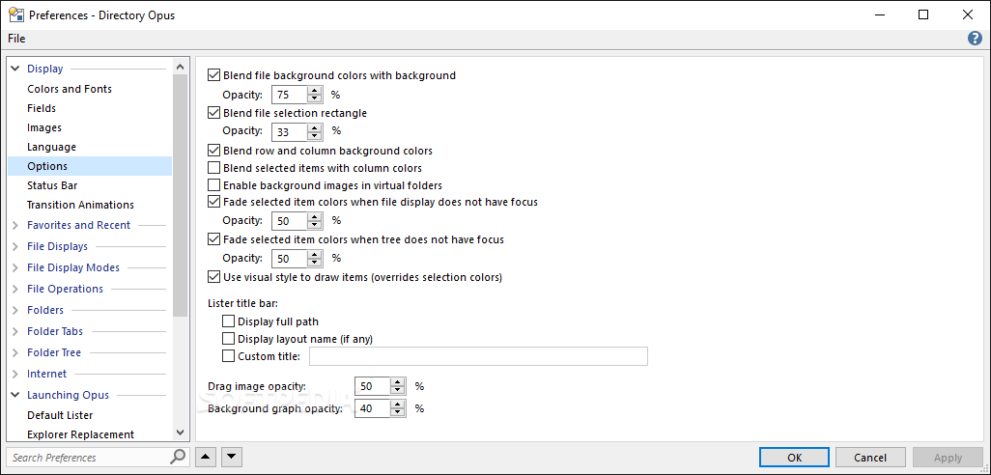Expand Favorites and Recent section
991x475 pixels.
click(x=15, y=225)
